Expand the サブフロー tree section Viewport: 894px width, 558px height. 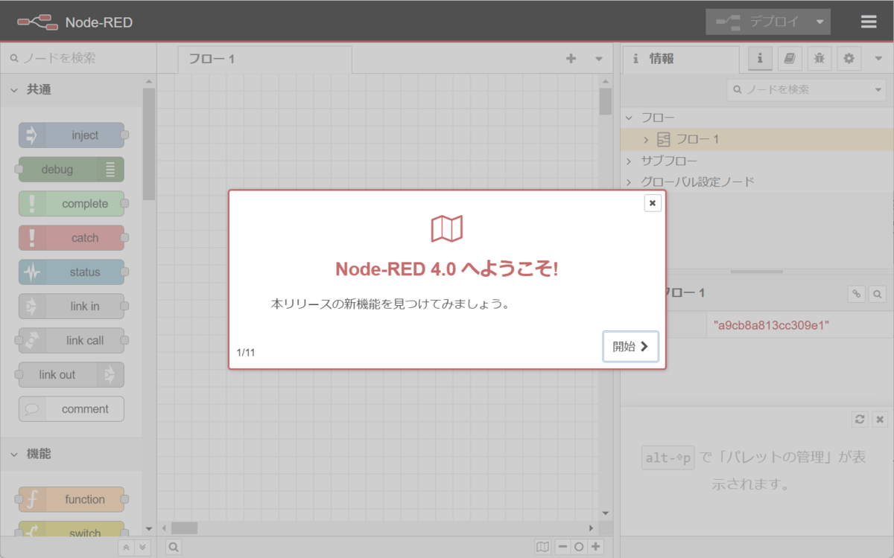click(629, 161)
